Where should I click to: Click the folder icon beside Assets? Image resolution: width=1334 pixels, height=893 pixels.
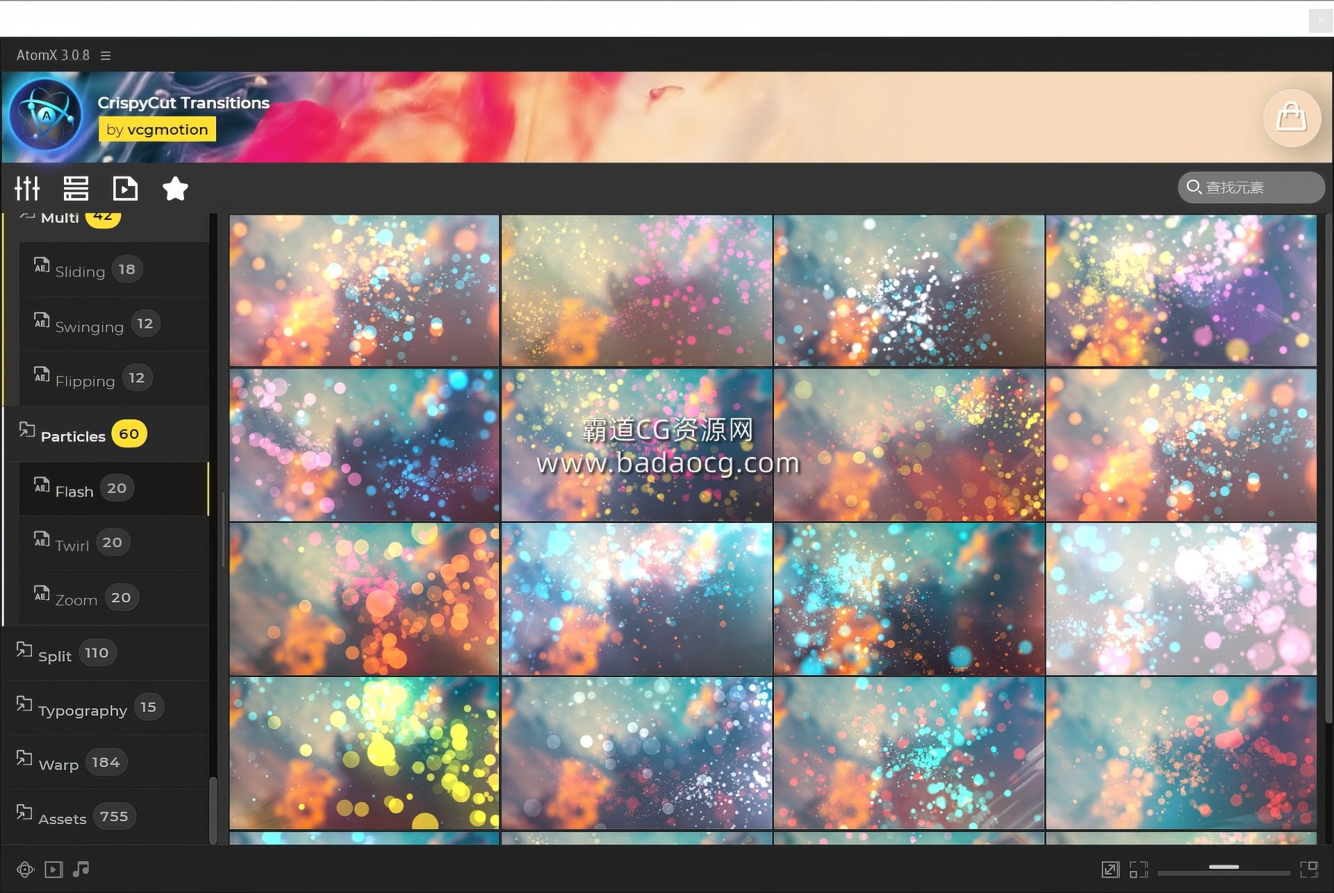(24, 812)
